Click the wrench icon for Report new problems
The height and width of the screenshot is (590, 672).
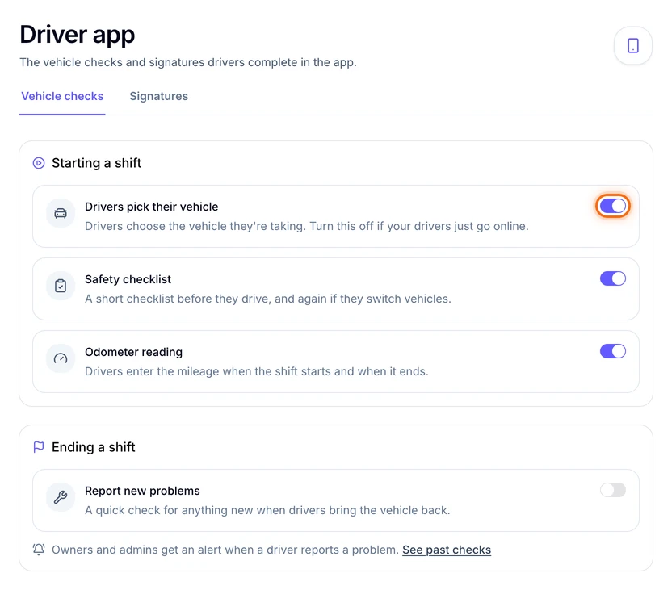pos(61,497)
